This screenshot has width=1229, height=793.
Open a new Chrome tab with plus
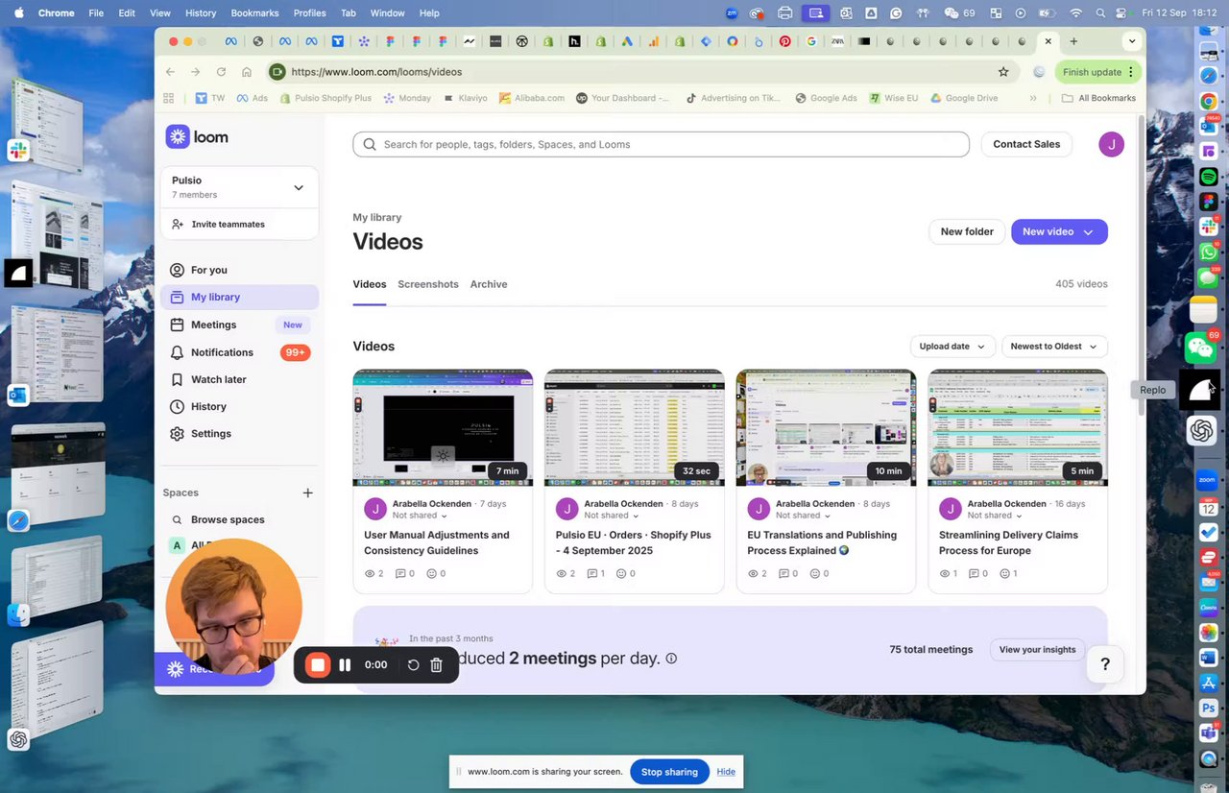pos(1073,41)
